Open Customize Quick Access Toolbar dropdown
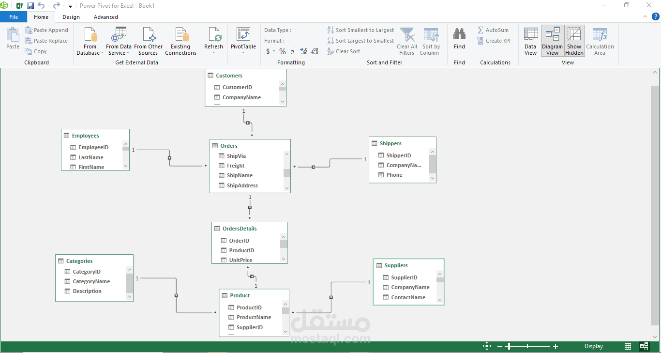The height and width of the screenshot is (353, 661). (70, 6)
